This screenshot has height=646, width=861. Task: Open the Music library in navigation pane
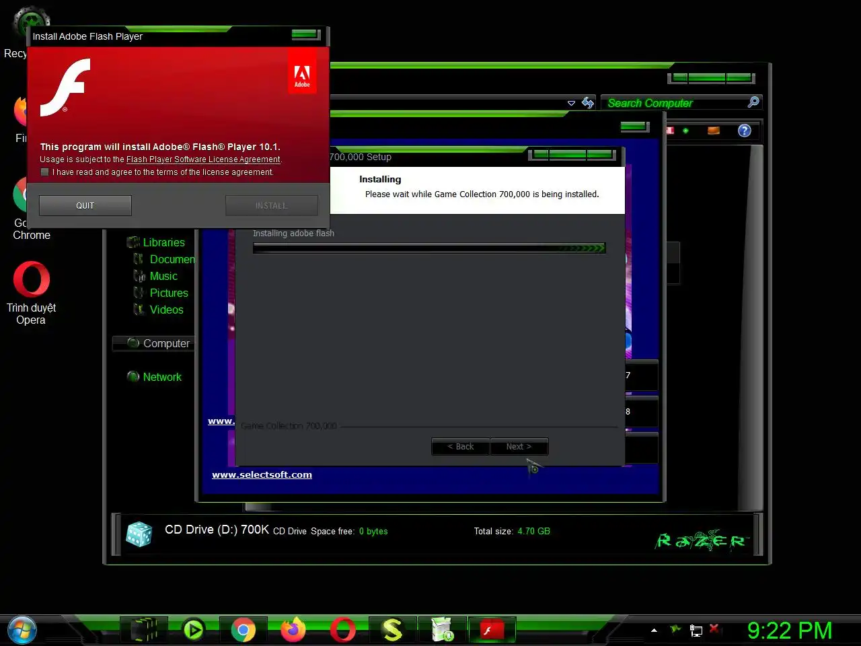(x=163, y=276)
